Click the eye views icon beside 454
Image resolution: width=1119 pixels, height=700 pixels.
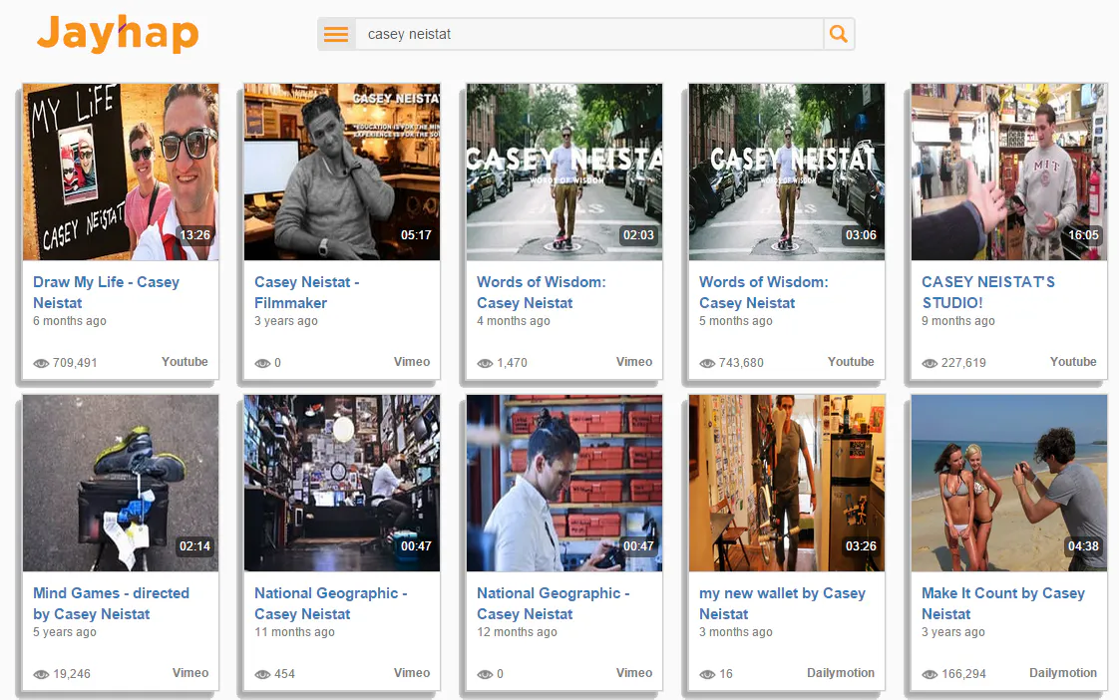(262, 674)
